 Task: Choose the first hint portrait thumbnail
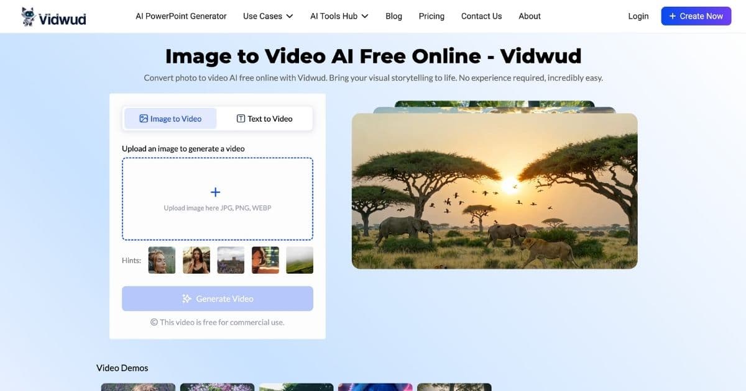point(162,260)
